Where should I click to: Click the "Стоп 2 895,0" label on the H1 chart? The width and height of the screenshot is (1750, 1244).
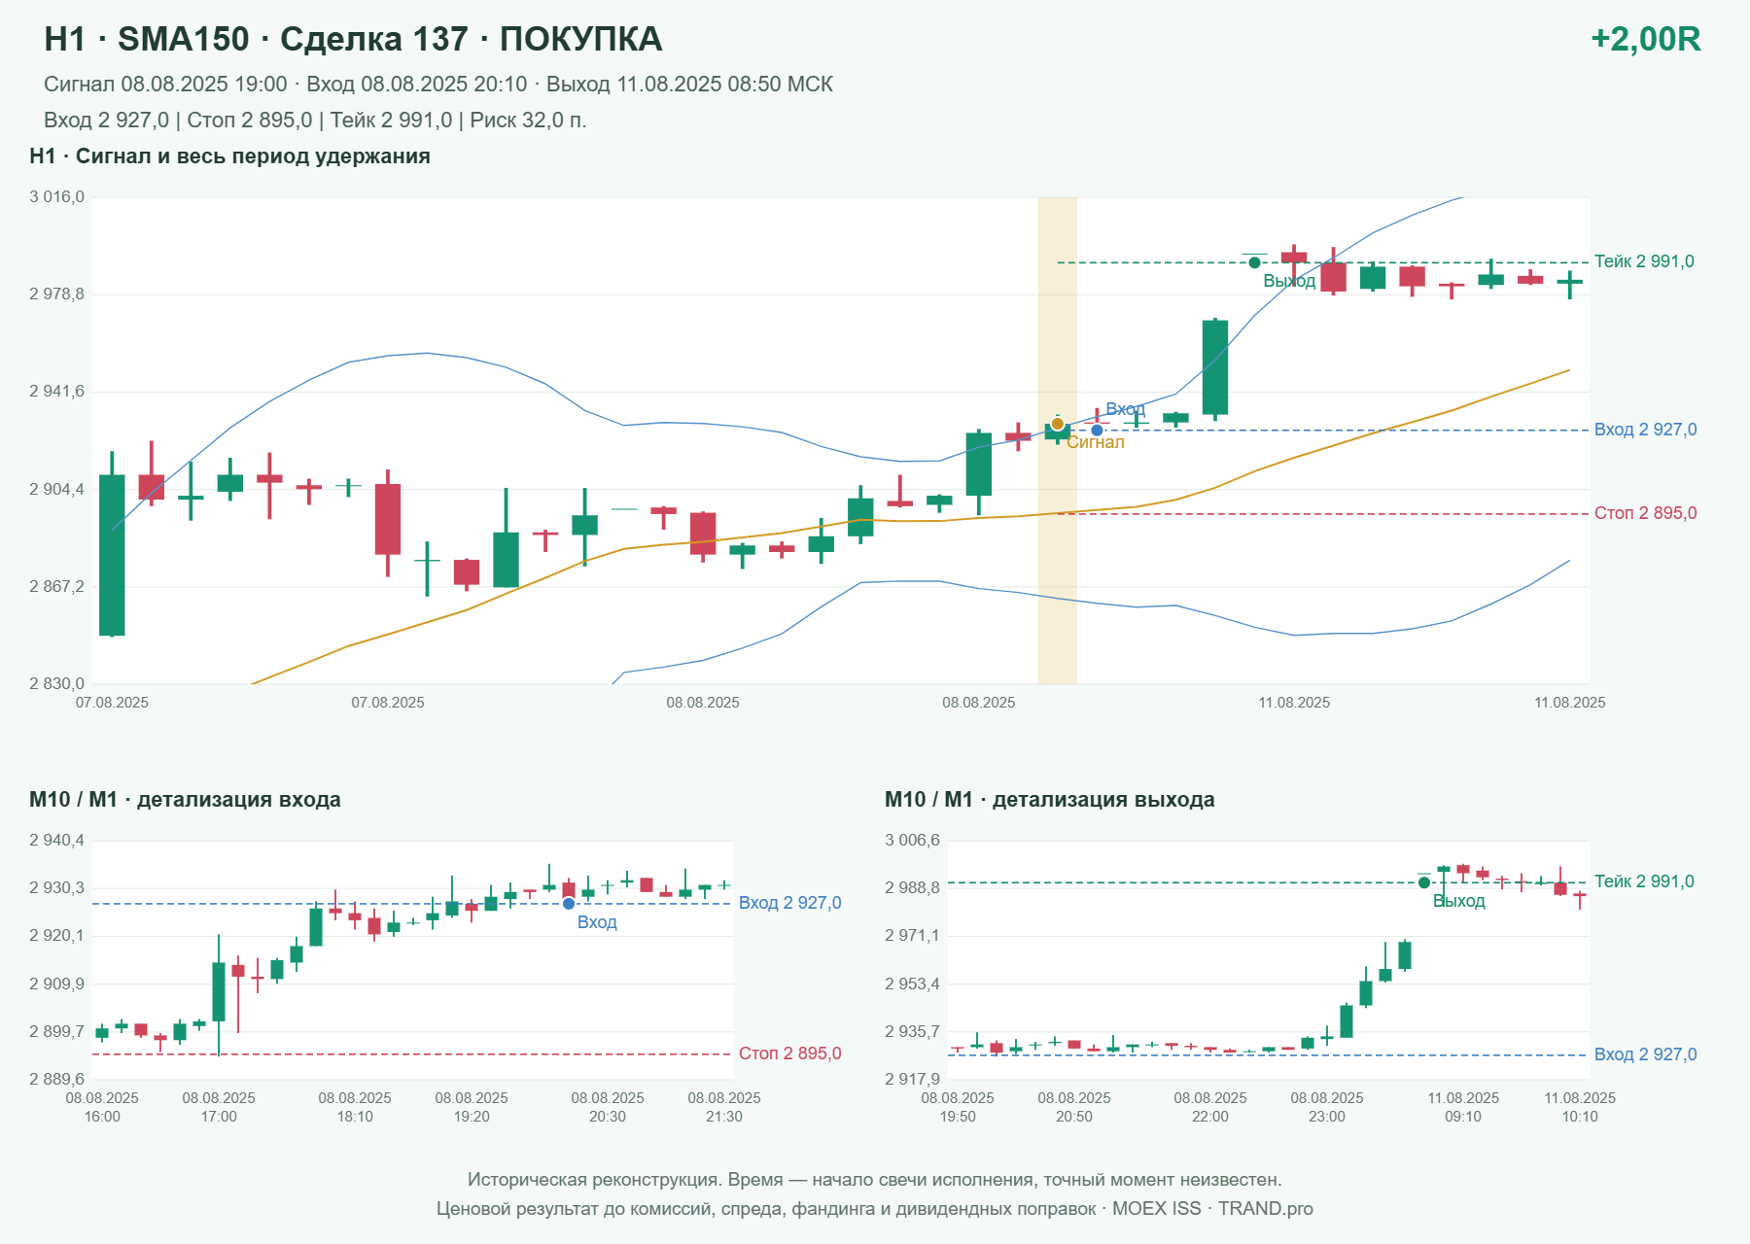[x=1645, y=513]
